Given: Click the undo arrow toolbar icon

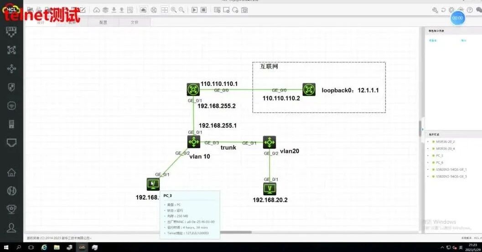Looking at the screenshot, I should tap(443, 10).
